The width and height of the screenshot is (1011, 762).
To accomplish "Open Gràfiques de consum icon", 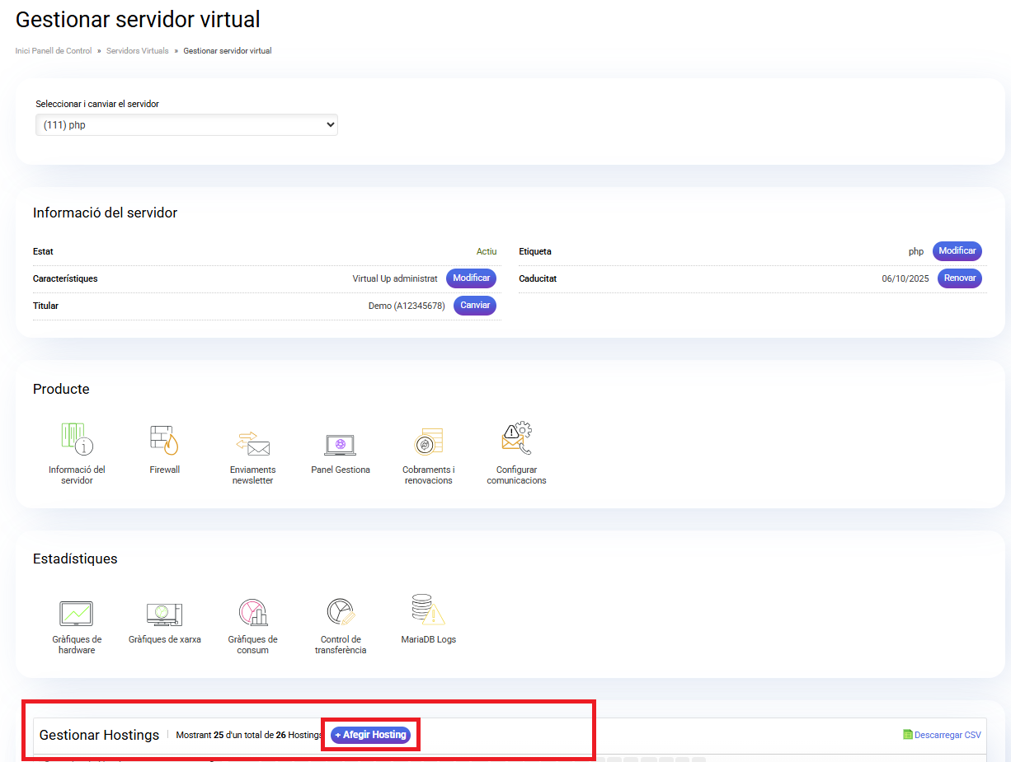I will (x=252, y=614).
